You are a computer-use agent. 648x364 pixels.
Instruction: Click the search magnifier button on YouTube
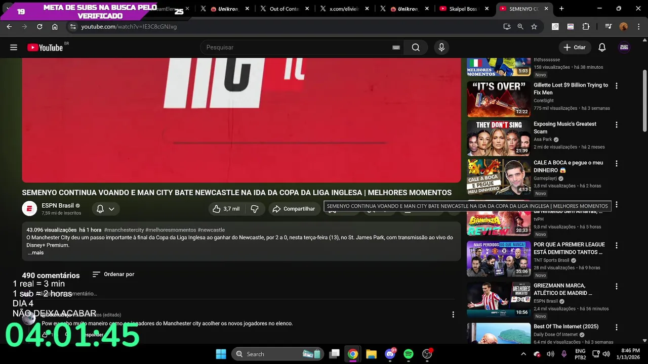pos(416,48)
